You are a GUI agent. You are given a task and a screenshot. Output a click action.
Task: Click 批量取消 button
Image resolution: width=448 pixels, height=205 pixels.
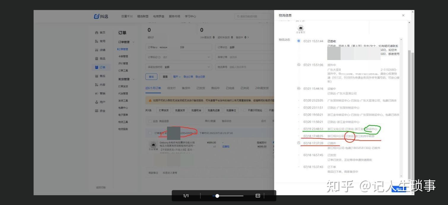click(x=196, y=110)
